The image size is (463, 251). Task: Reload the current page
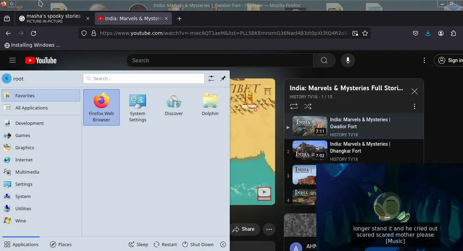click(x=33, y=33)
